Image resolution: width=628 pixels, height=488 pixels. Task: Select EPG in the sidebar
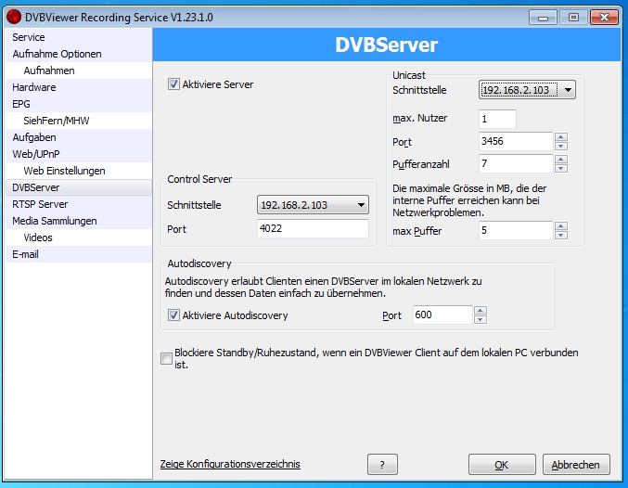coord(79,104)
